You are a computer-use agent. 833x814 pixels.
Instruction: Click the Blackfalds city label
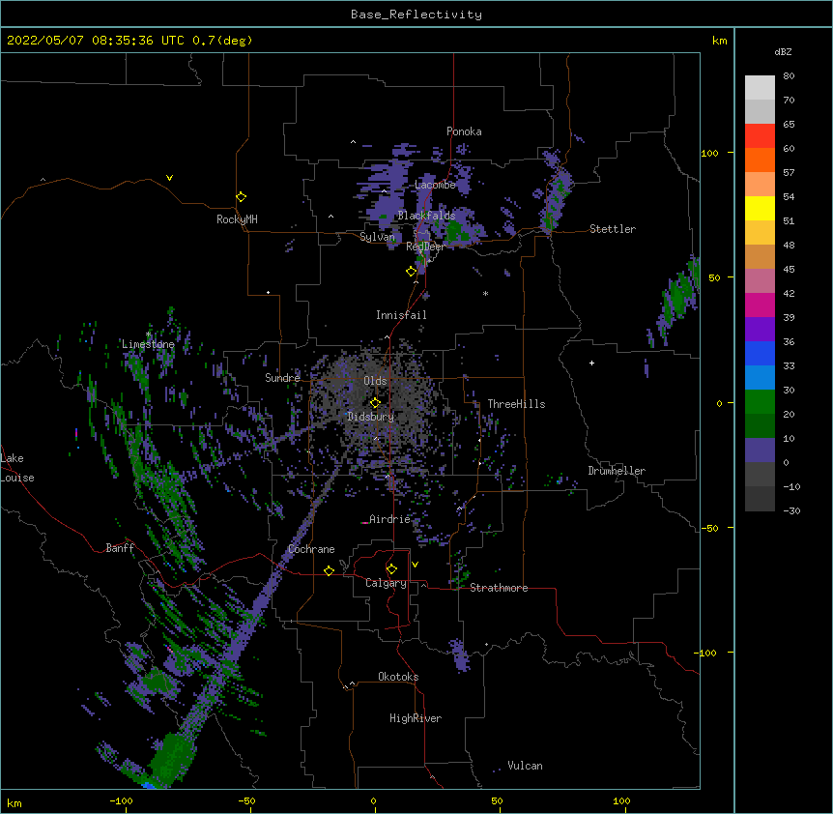(x=426, y=216)
